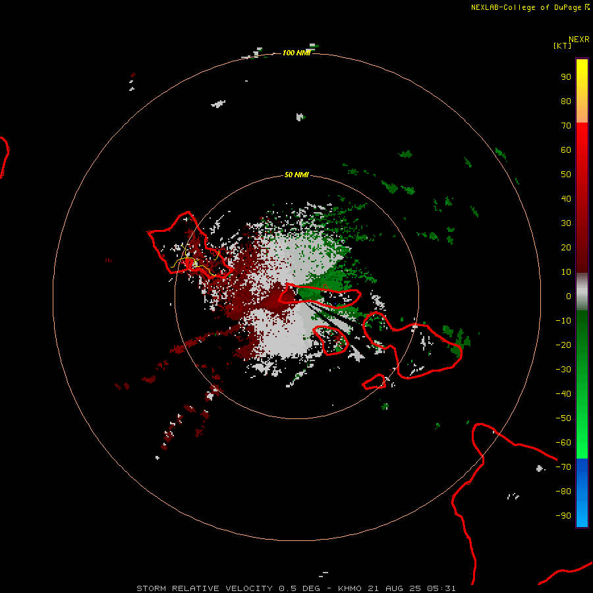593x593 pixels.
Task: Pick the yellow-orange band of the color bar
Action: (x=582, y=91)
